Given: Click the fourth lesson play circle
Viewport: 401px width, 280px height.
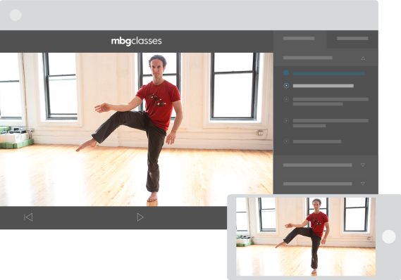Looking at the screenshot, I should pos(286,120).
